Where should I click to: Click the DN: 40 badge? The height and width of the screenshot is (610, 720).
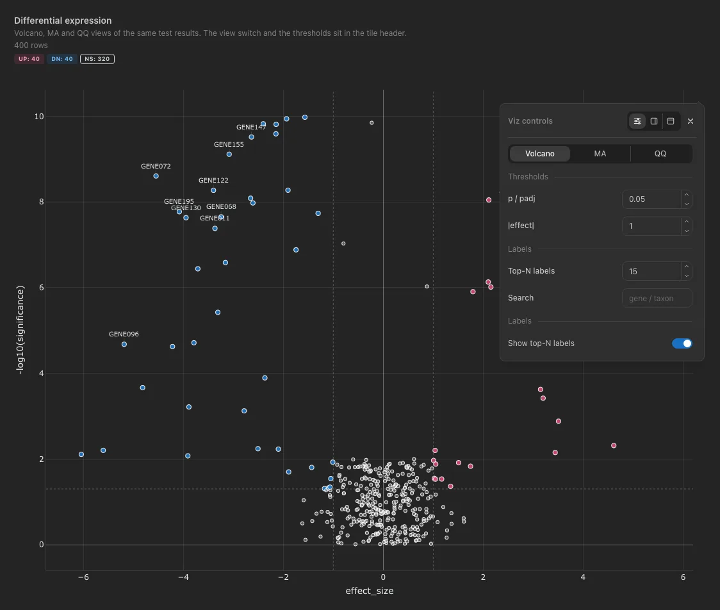[x=62, y=59]
